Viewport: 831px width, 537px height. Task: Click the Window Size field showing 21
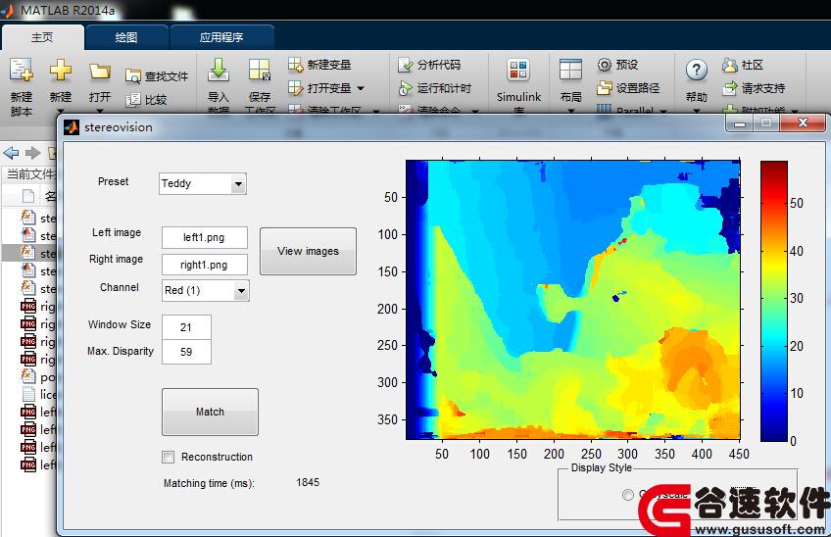pos(186,327)
